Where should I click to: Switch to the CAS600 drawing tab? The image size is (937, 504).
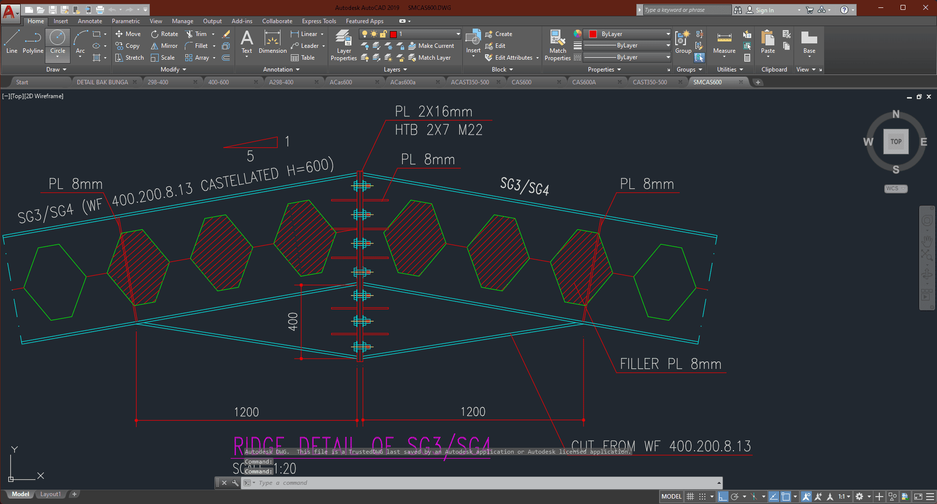pos(521,82)
